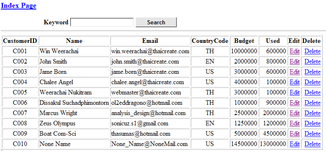Image resolution: width=326 pixels, height=153 pixels.
Task: Edit customer C007 Marcus Wright
Action: point(294,113)
